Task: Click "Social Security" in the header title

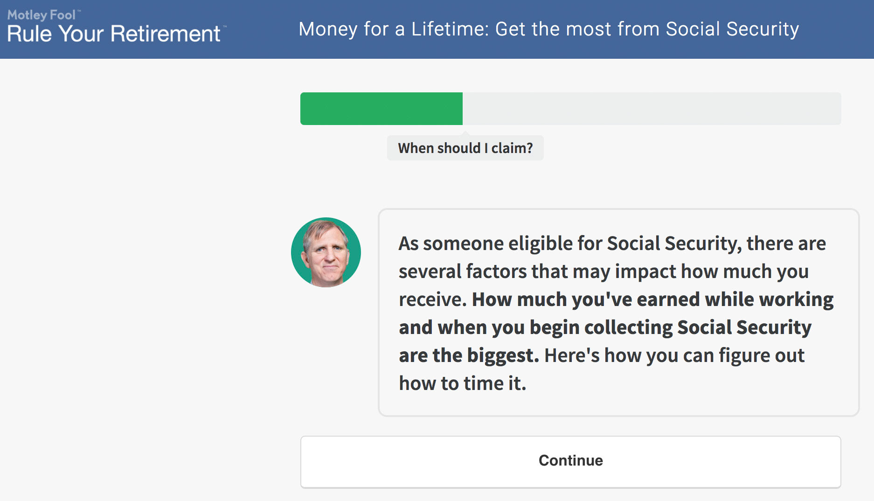Action: [x=732, y=29]
